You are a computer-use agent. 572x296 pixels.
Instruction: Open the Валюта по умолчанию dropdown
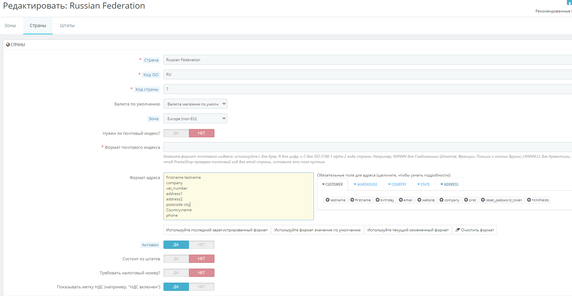195,104
